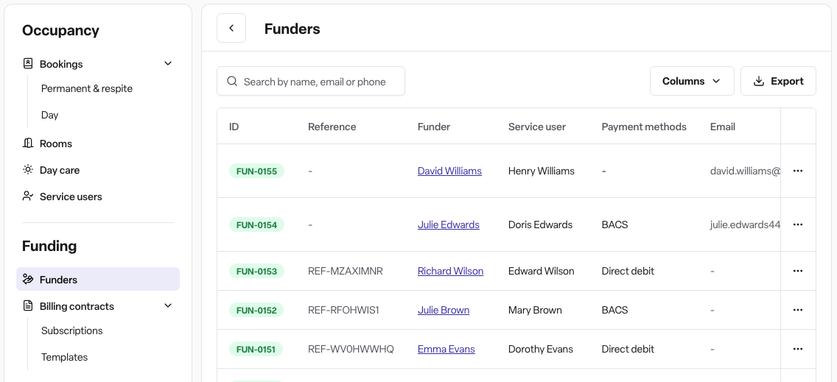The width and height of the screenshot is (837, 382).
Task: Click the search magnifier icon
Action: pyautogui.click(x=232, y=81)
